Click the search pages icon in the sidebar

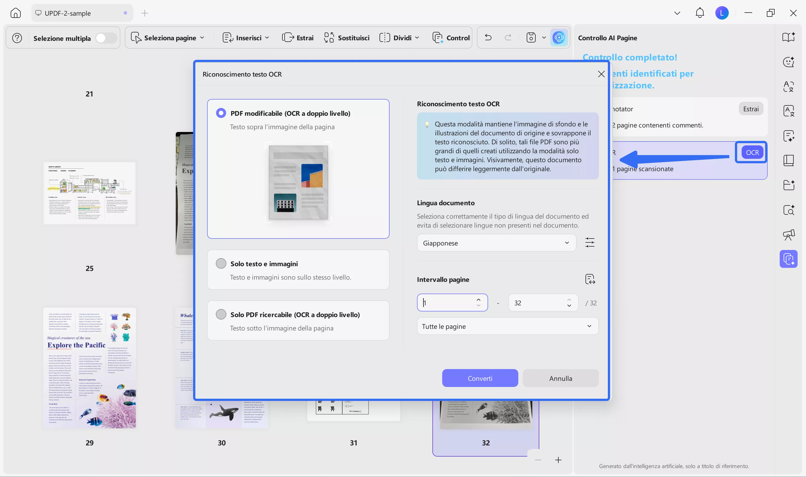(788, 210)
